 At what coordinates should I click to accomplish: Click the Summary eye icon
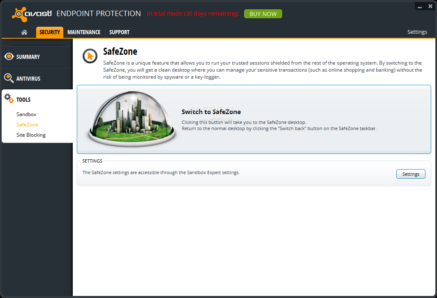pyautogui.click(x=9, y=57)
